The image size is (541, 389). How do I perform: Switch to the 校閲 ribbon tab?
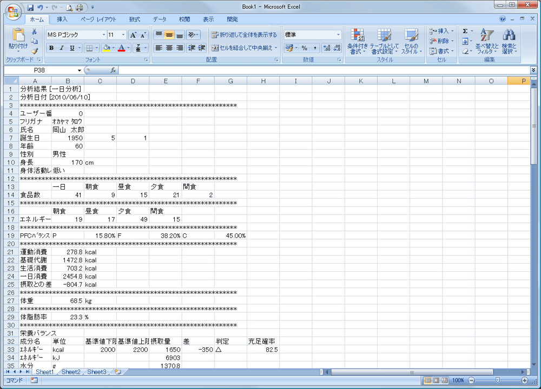click(184, 19)
